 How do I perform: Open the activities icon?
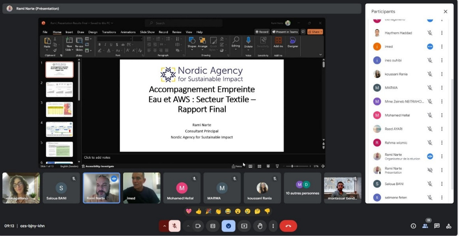pos(448,226)
